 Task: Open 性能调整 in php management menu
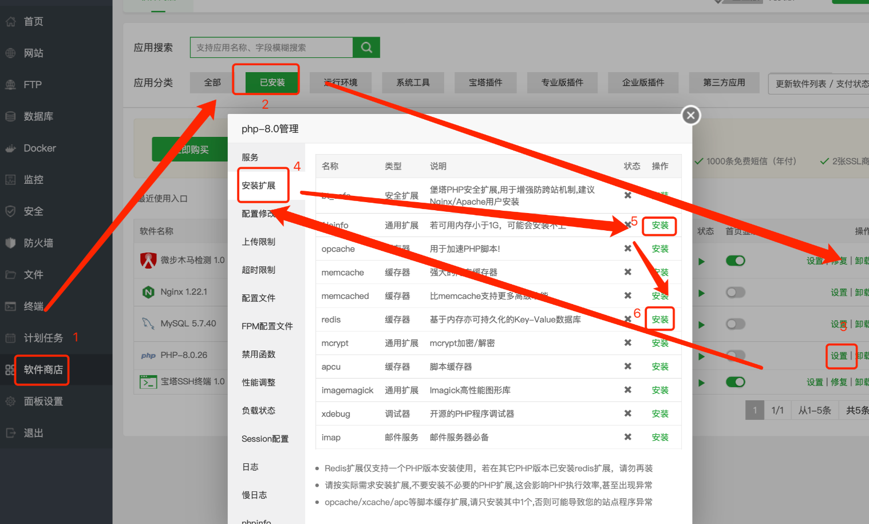tap(259, 383)
